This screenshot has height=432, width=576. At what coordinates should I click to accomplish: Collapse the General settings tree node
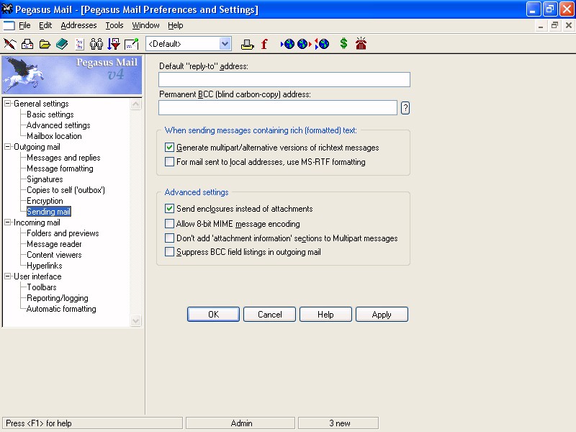tap(8, 104)
